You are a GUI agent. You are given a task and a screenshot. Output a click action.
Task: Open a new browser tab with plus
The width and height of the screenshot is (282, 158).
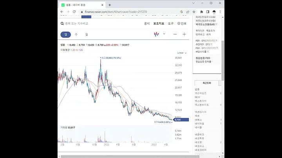110,5
